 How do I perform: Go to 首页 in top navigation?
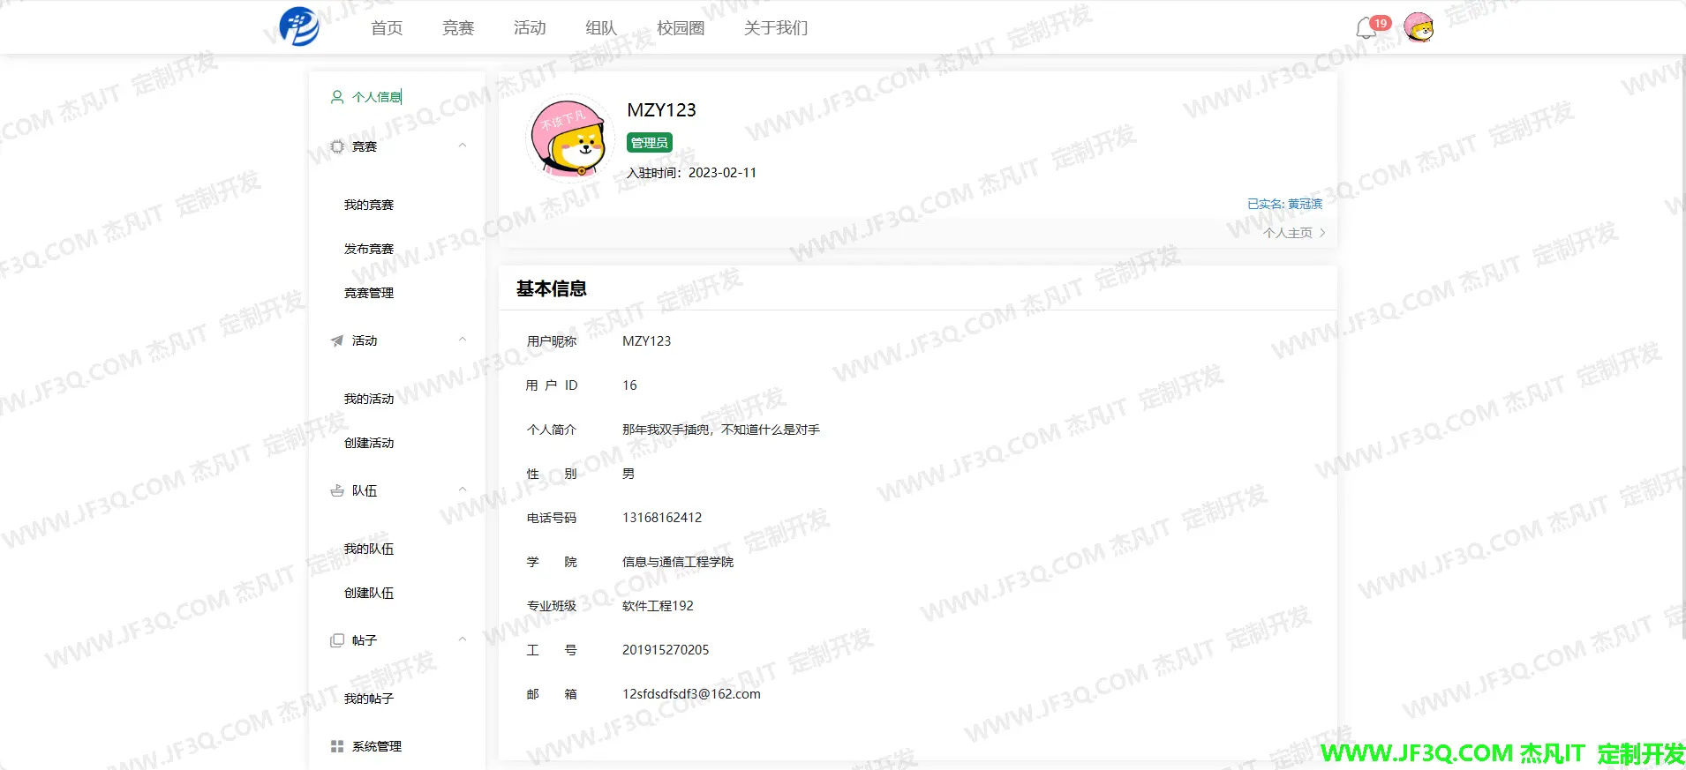[x=387, y=28]
